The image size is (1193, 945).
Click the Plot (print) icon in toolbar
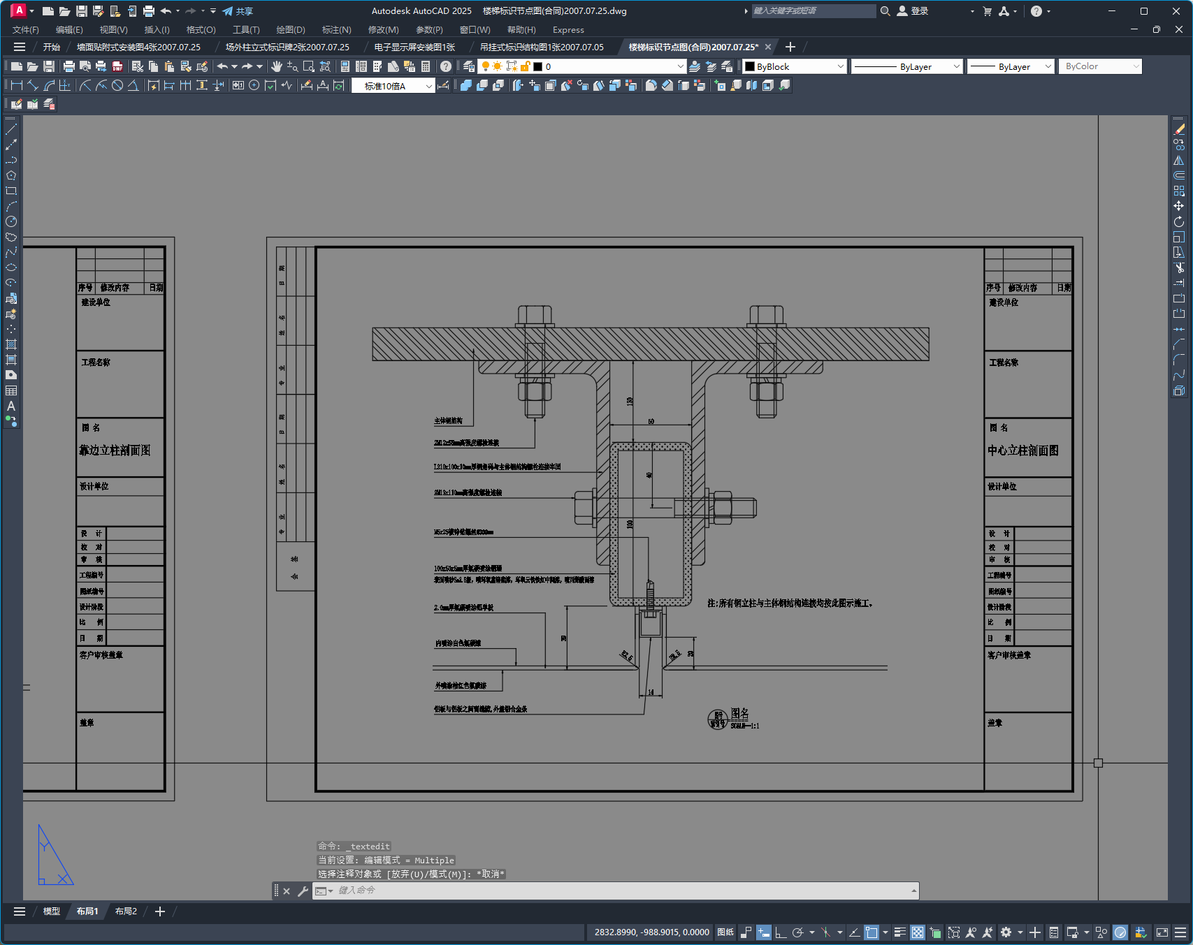tap(68, 66)
